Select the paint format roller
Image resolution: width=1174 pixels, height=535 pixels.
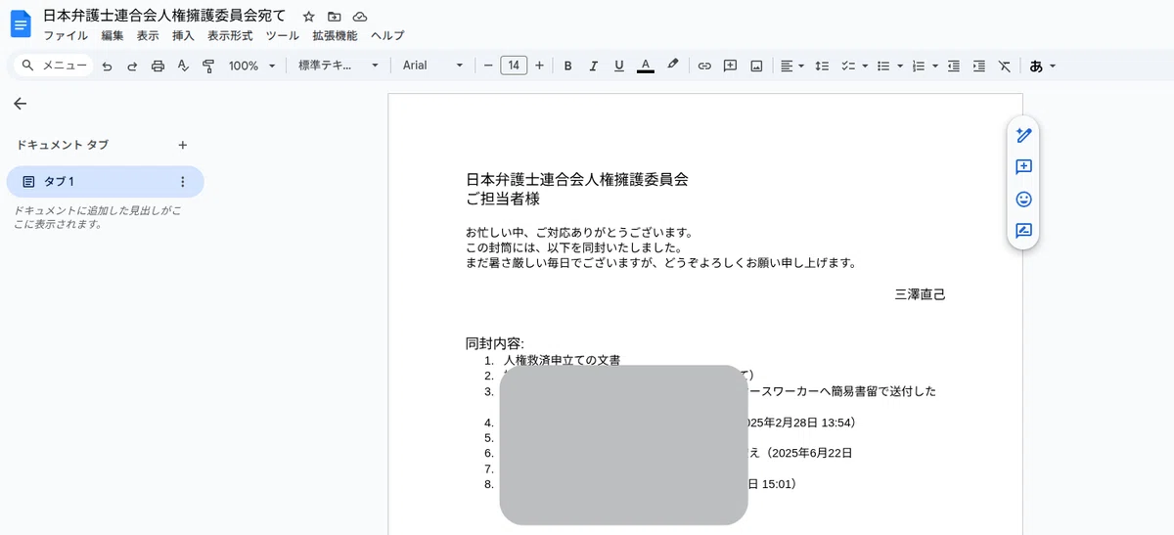pos(208,66)
